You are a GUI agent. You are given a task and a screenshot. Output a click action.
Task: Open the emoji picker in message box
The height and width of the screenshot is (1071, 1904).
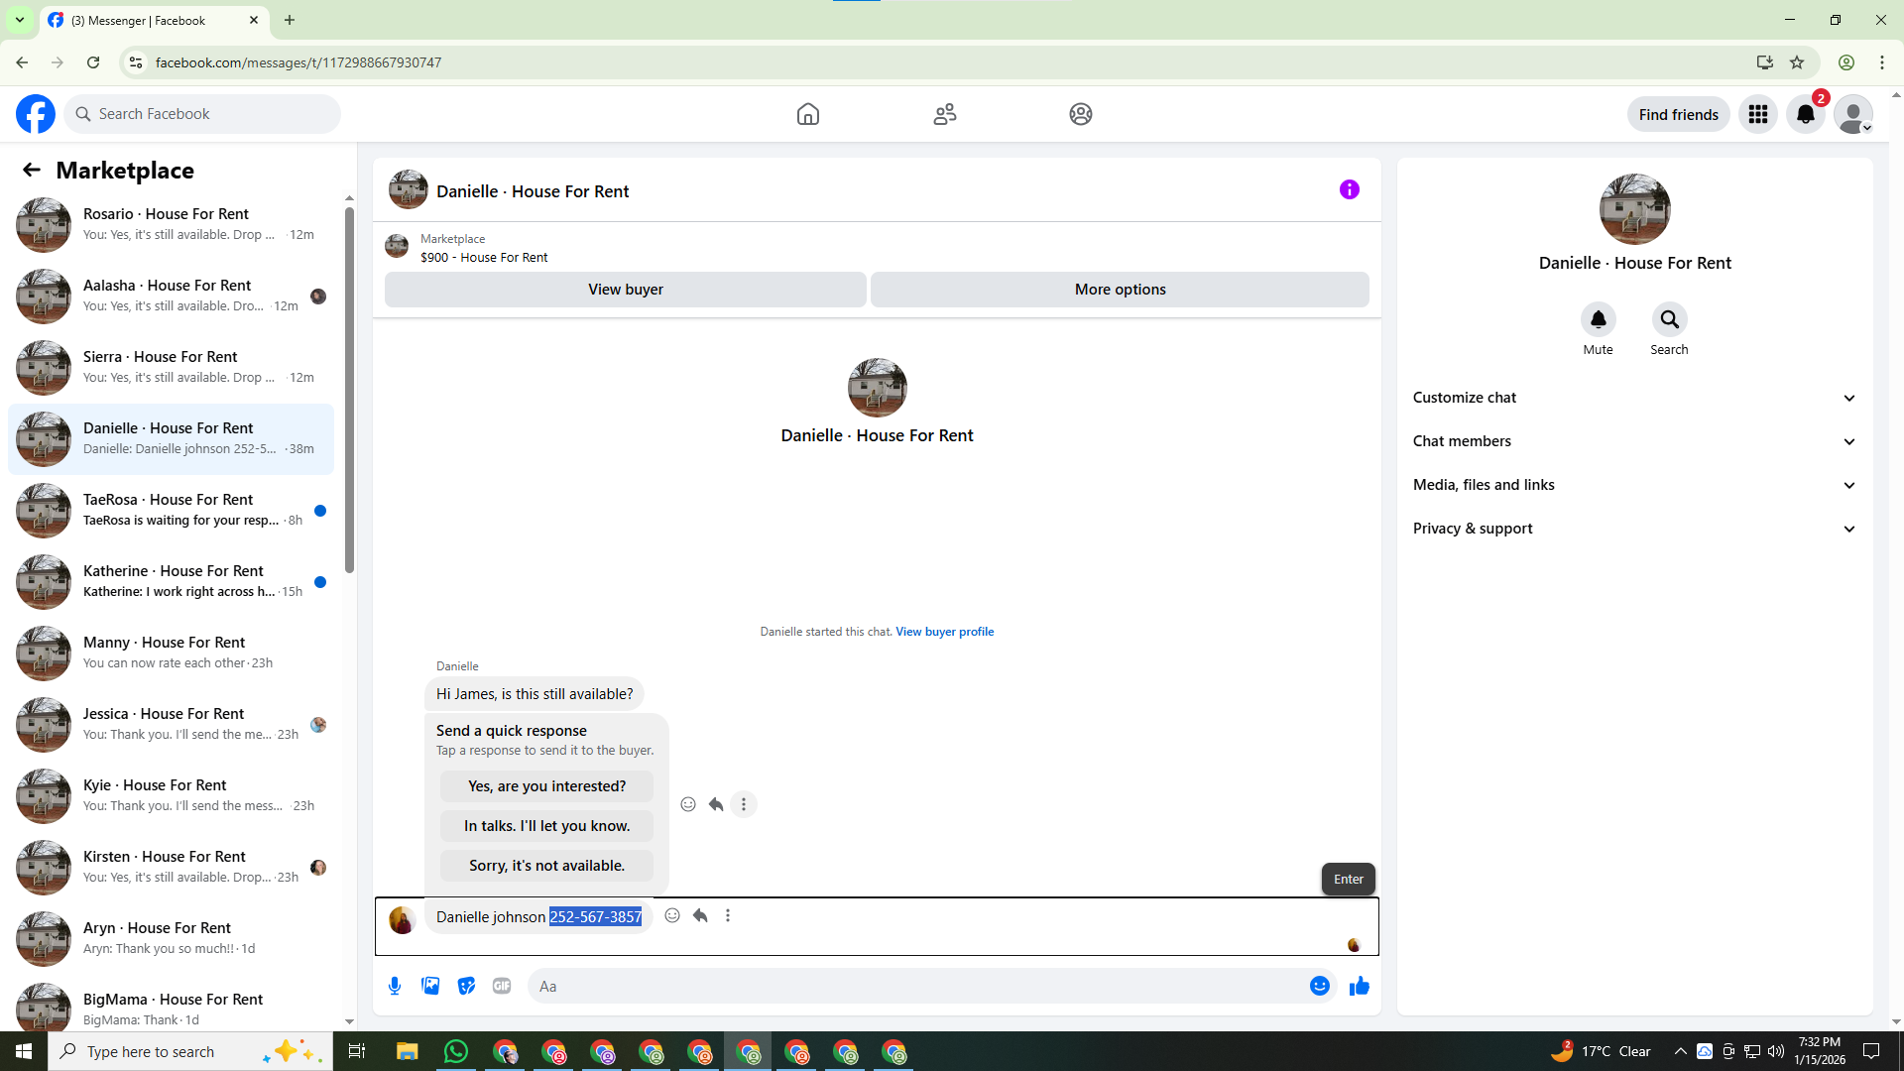[1319, 986]
